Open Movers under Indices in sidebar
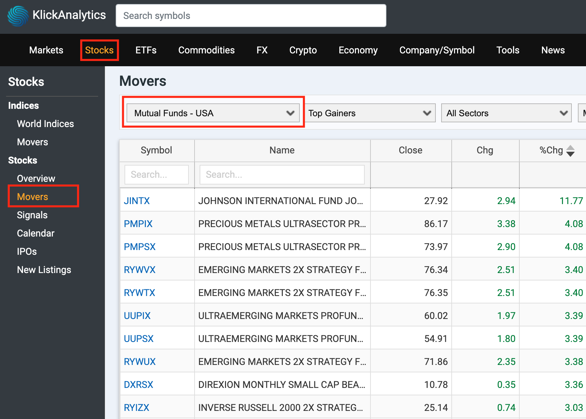This screenshot has width=586, height=419. click(32, 142)
